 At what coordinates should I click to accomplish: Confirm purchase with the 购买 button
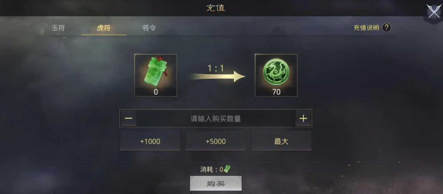tap(216, 183)
